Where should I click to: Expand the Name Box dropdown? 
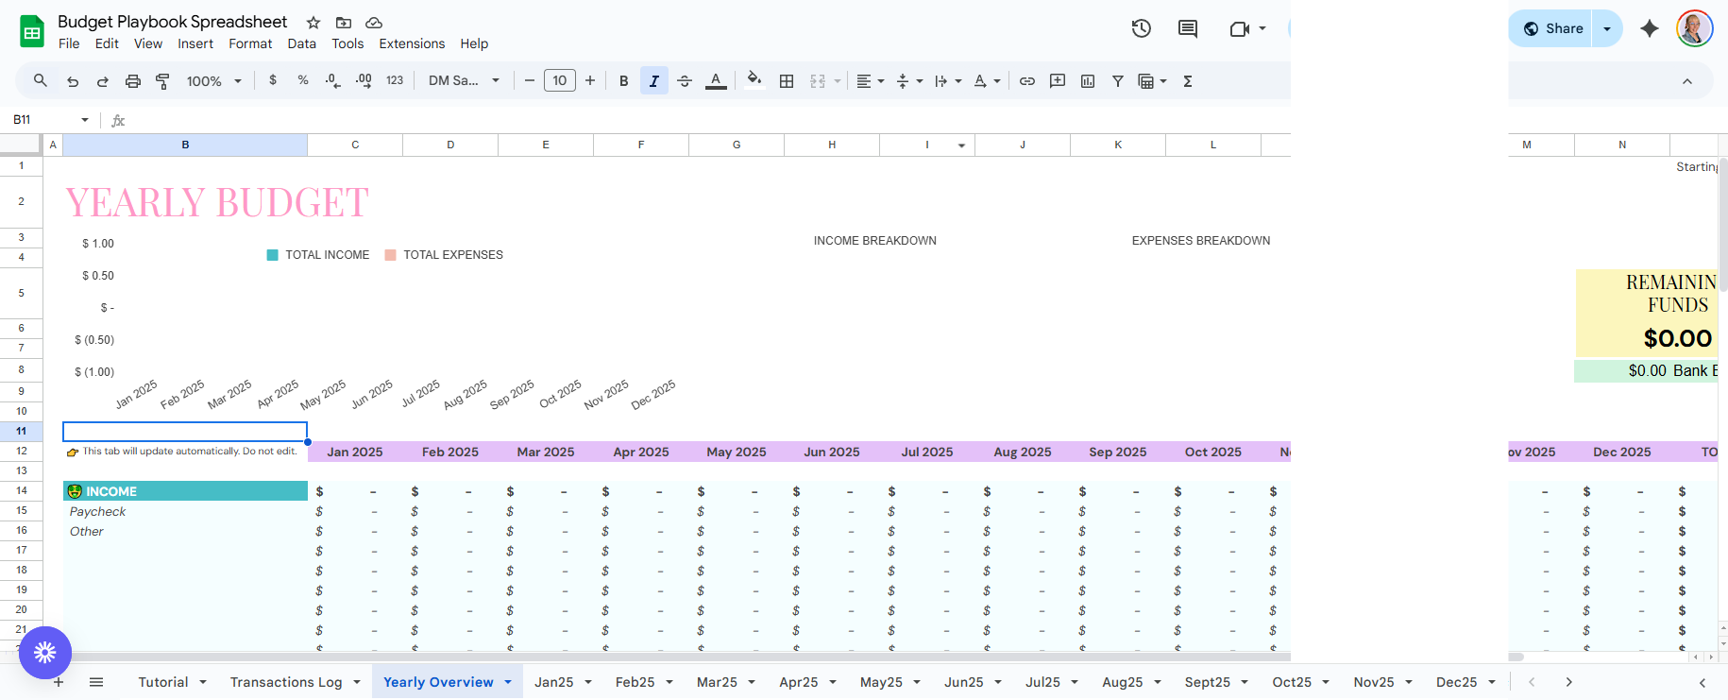pyautogui.click(x=85, y=120)
